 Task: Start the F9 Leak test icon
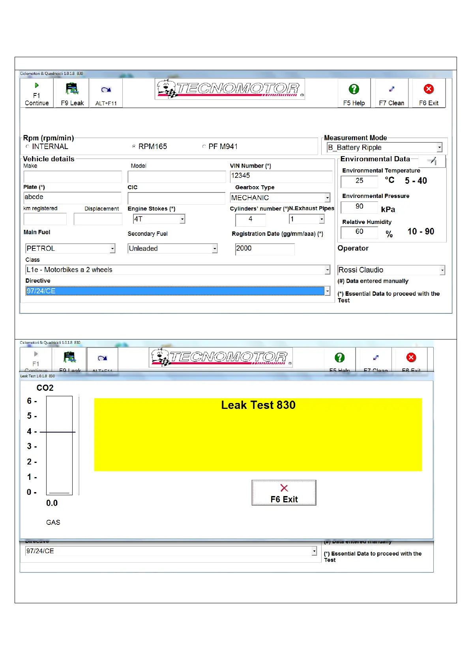click(x=72, y=89)
